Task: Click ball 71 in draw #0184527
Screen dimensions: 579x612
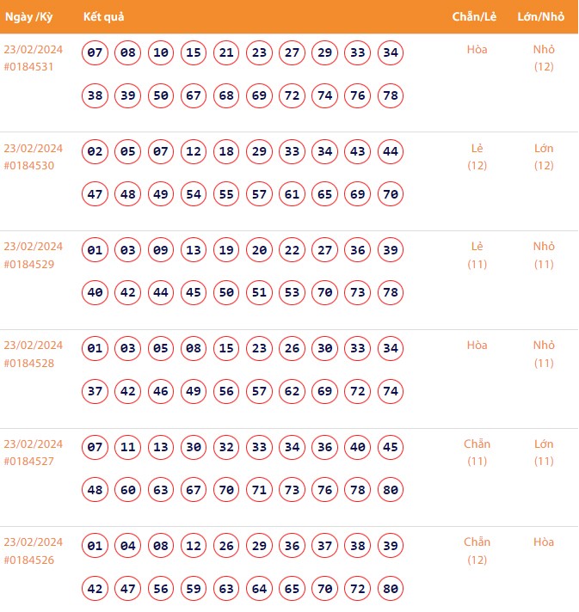Action: (x=259, y=490)
